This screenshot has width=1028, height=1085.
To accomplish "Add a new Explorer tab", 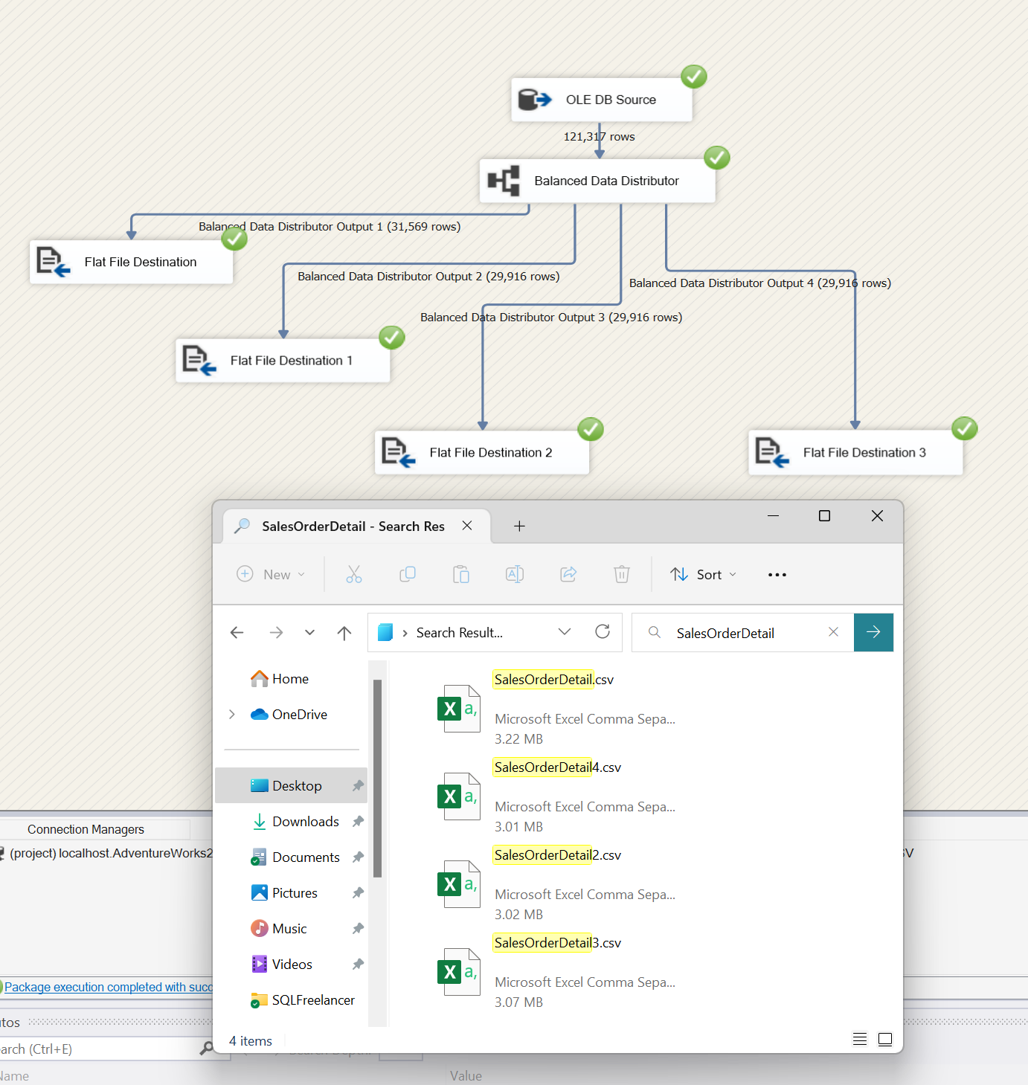I will pos(519,527).
